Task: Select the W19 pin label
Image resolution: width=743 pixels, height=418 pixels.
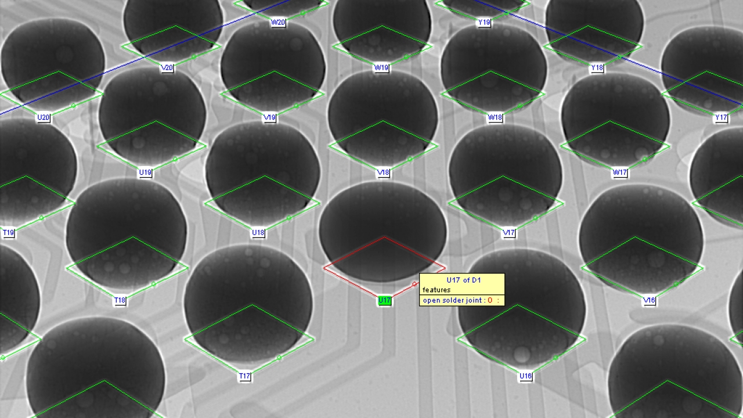Action: pos(381,68)
